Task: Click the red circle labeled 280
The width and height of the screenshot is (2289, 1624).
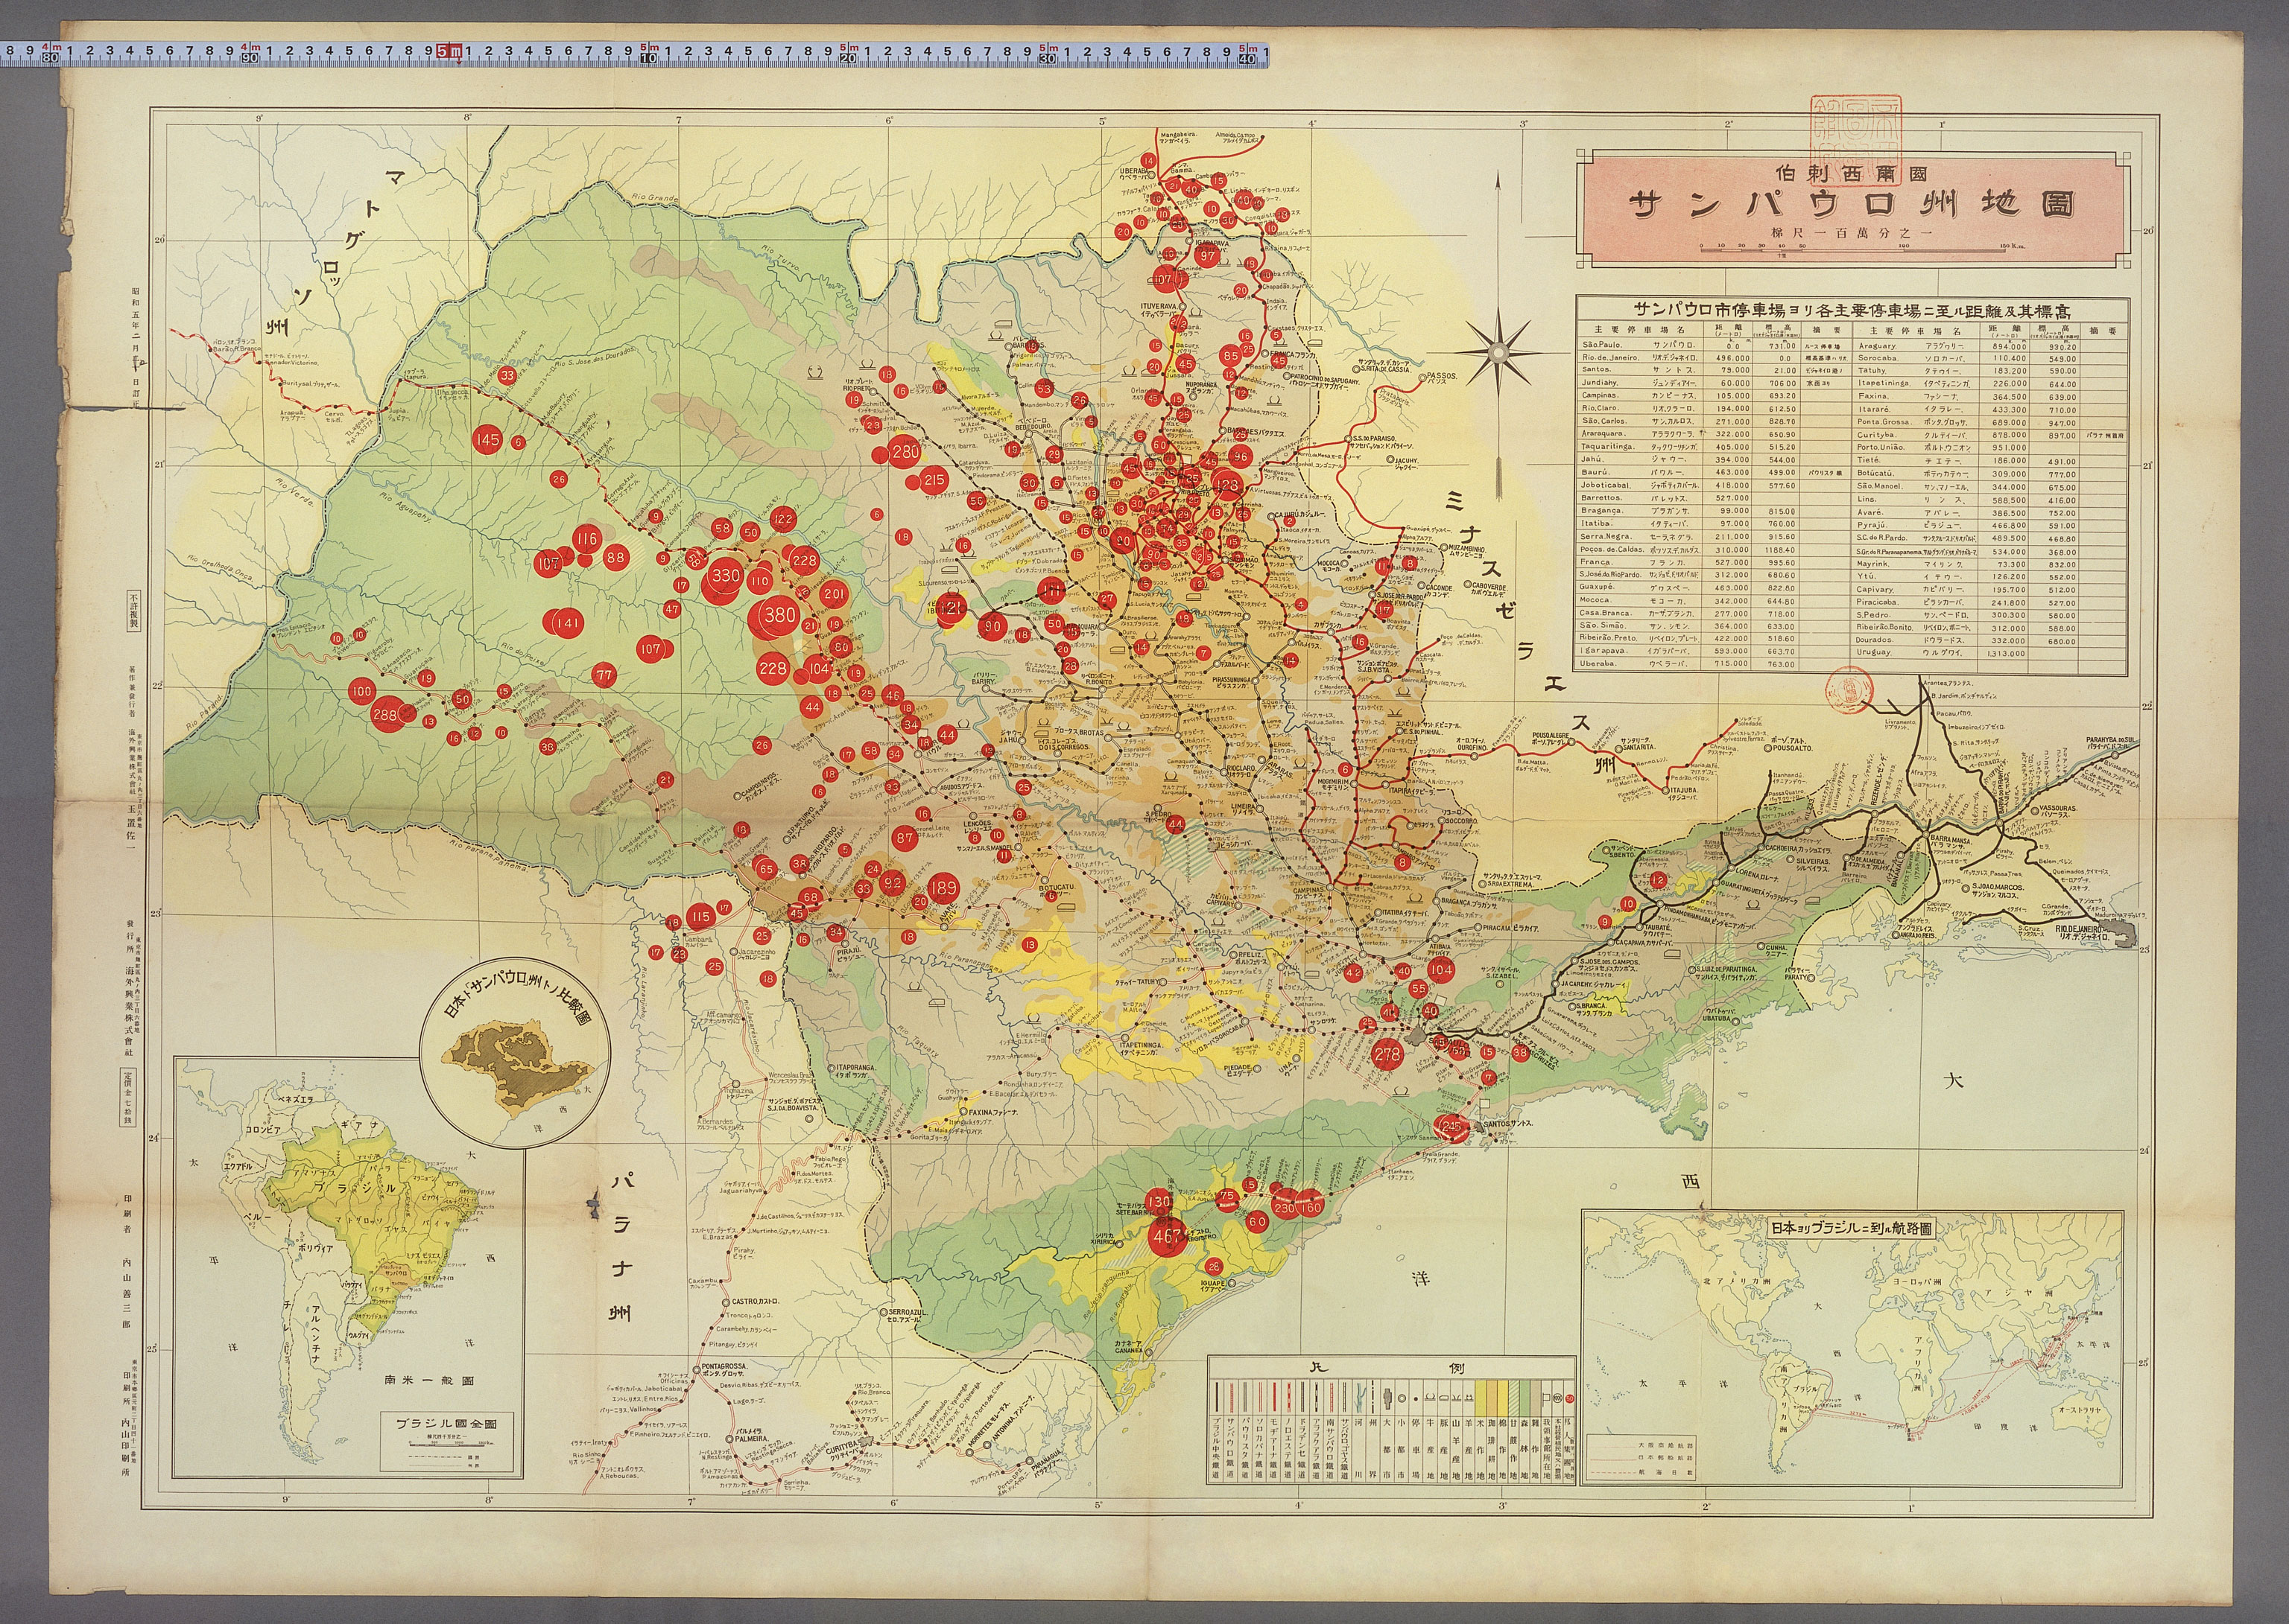Action: tap(905, 452)
